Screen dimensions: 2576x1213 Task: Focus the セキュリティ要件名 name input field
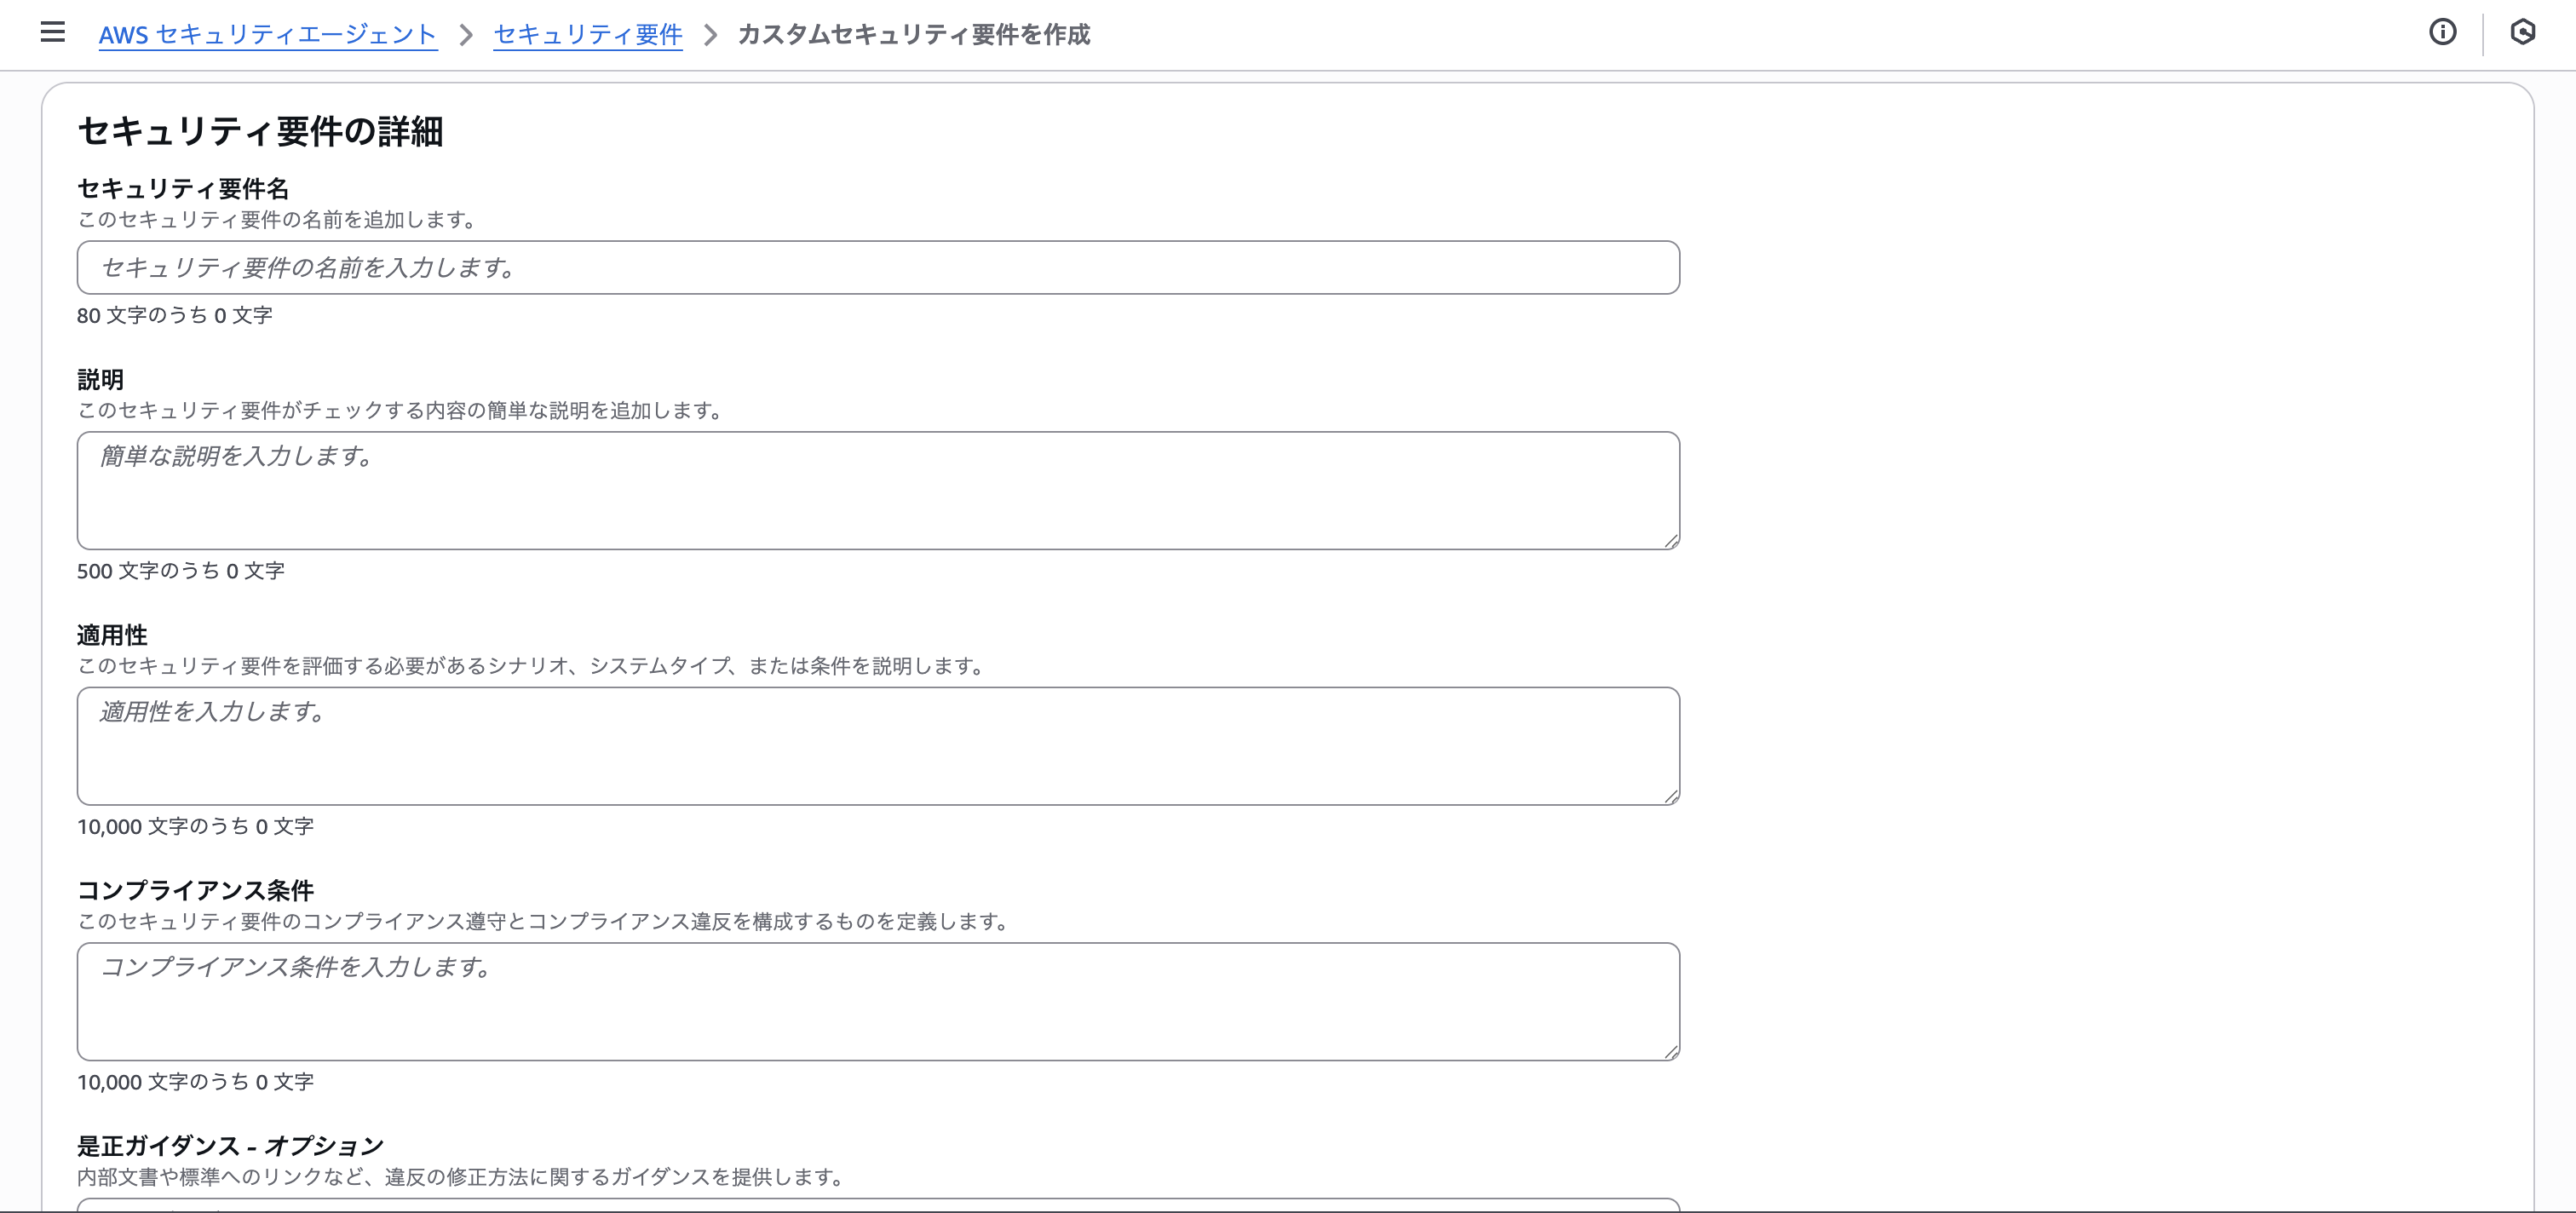point(877,268)
